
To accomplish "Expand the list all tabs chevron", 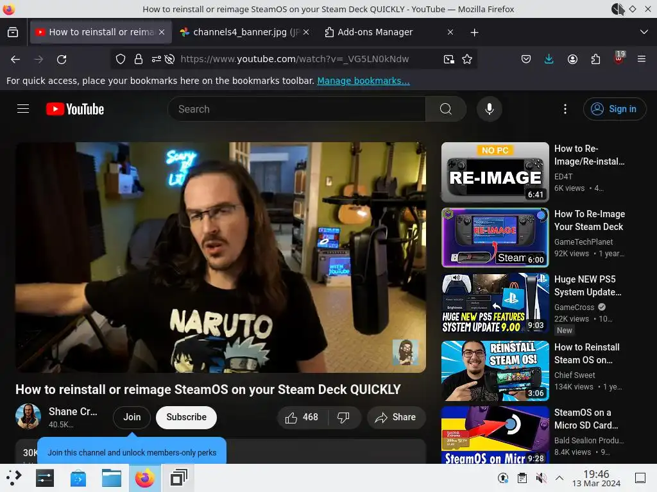I will point(644,32).
